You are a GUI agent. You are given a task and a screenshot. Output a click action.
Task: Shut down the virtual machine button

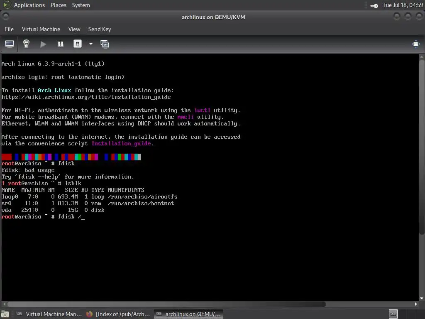point(78,44)
